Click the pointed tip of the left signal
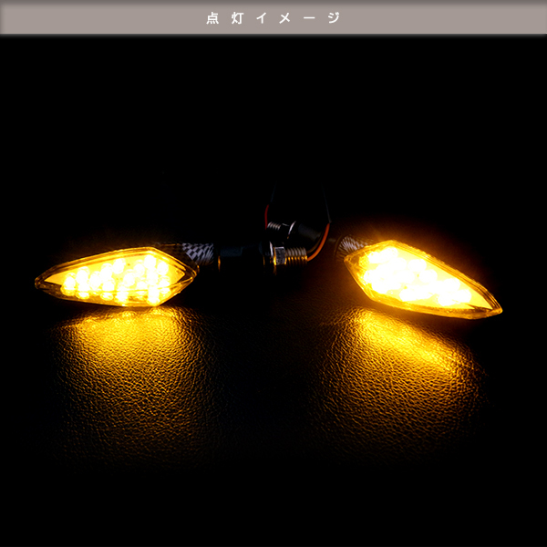547x547 pixels. tap(39, 284)
